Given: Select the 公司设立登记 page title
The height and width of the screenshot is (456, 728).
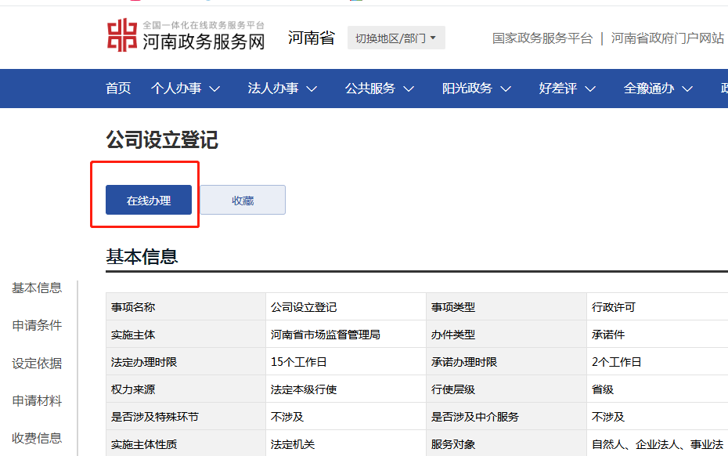Looking at the screenshot, I should pos(162,140).
